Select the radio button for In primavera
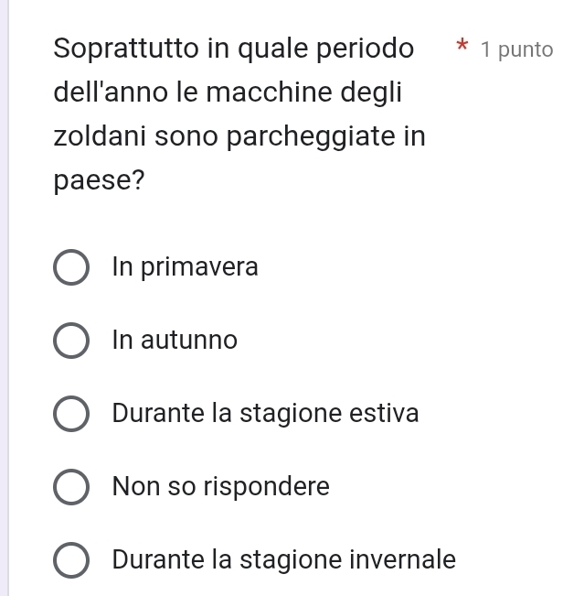The height and width of the screenshot is (596, 563). (x=72, y=268)
